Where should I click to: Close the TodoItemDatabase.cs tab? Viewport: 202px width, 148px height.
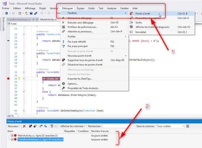point(37,20)
